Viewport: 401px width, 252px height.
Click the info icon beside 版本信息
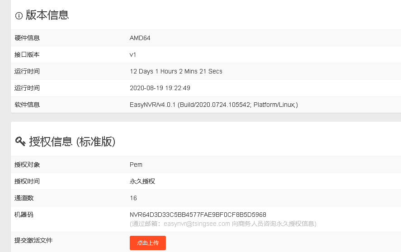pos(19,16)
